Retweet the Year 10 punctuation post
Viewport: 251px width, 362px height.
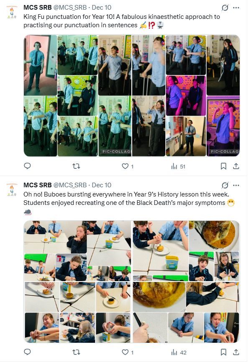(76, 166)
